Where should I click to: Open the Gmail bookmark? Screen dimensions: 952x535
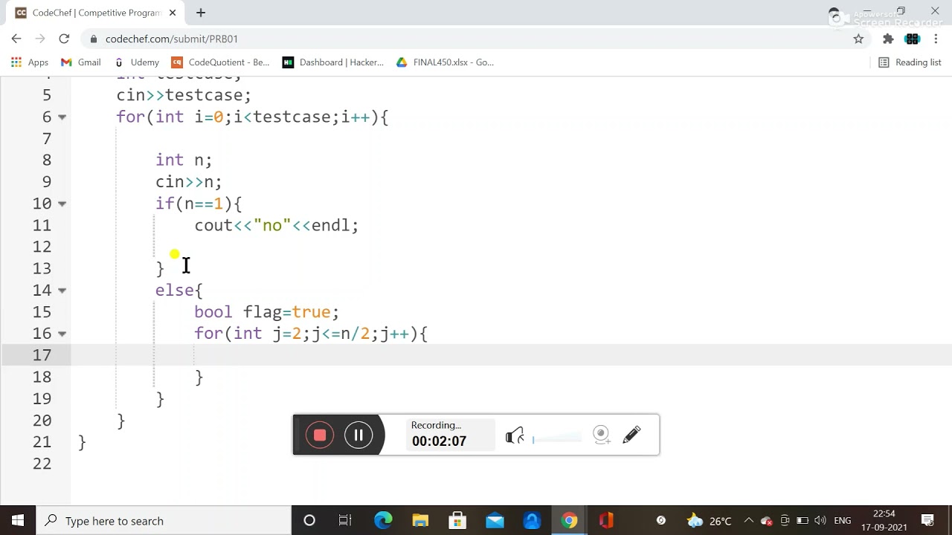(81, 62)
